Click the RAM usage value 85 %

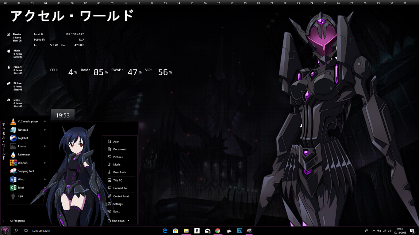101,72
